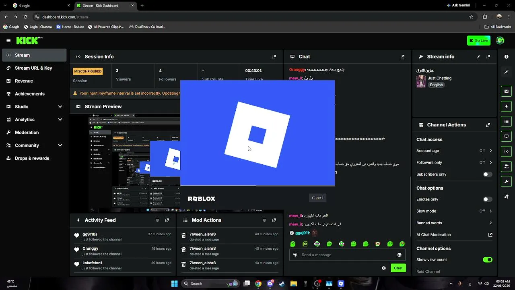The height and width of the screenshot is (290, 515).
Task: Select Stream in the sidebar
Action: tap(34, 55)
